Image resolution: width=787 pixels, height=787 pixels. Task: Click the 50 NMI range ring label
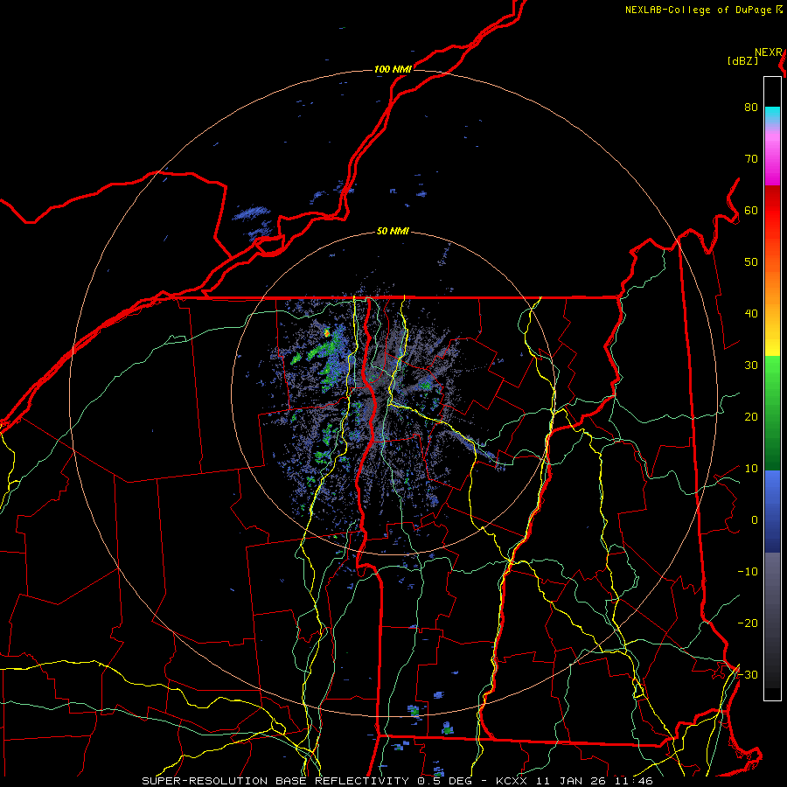click(393, 231)
